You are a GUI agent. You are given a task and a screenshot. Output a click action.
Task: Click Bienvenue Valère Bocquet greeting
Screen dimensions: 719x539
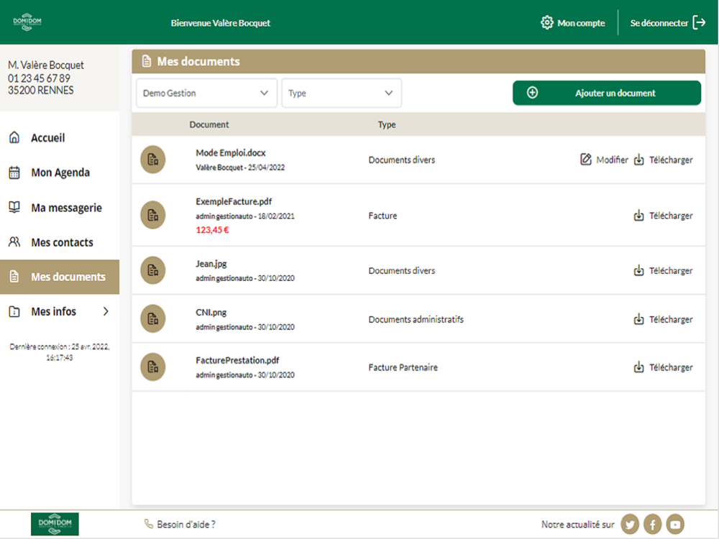pos(221,23)
